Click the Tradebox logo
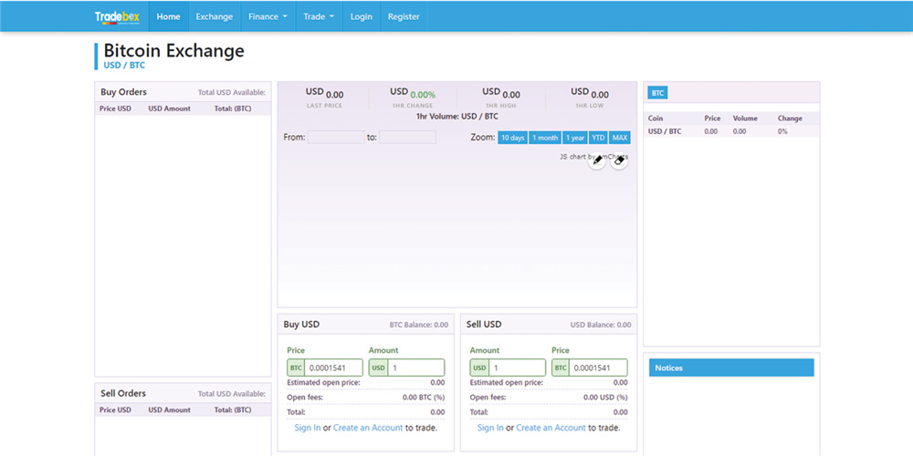Viewport: 913px width, 456px height. [117, 16]
